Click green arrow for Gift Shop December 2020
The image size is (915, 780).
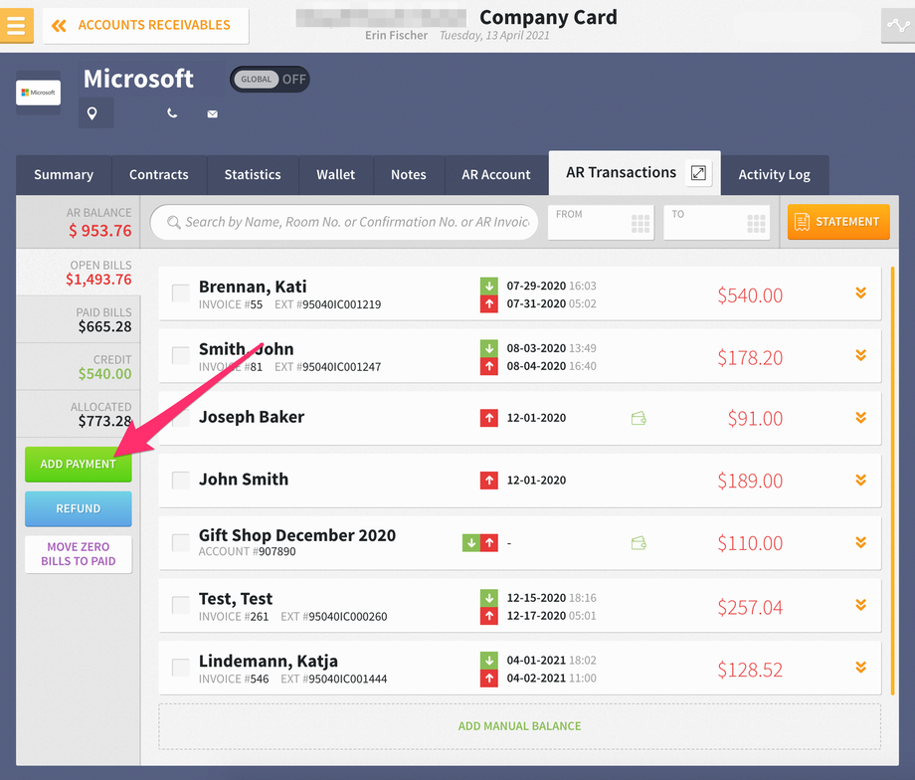[x=470, y=543]
